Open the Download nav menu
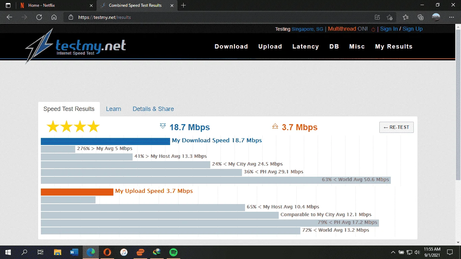461x259 pixels. tap(231, 47)
